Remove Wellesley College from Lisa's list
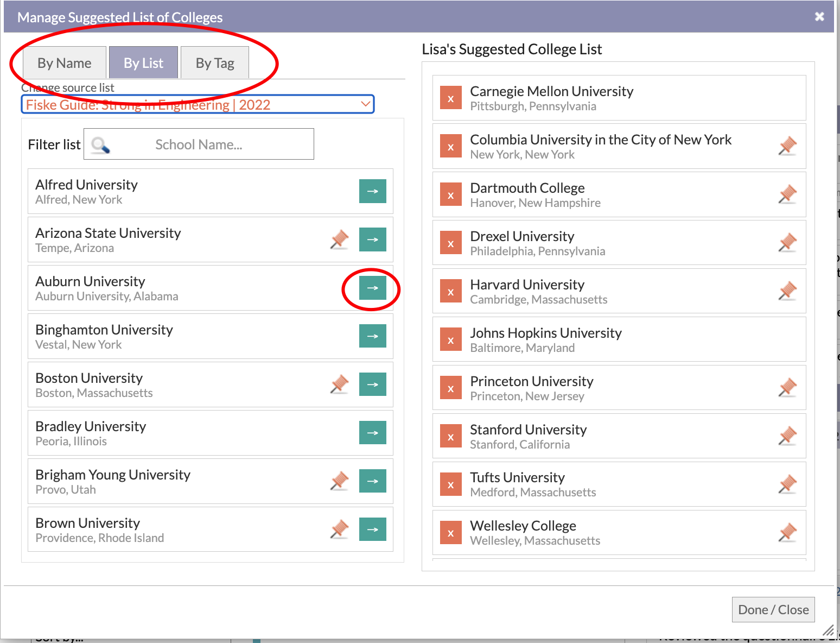Image resolution: width=840 pixels, height=643 pixels. (450, 533)
